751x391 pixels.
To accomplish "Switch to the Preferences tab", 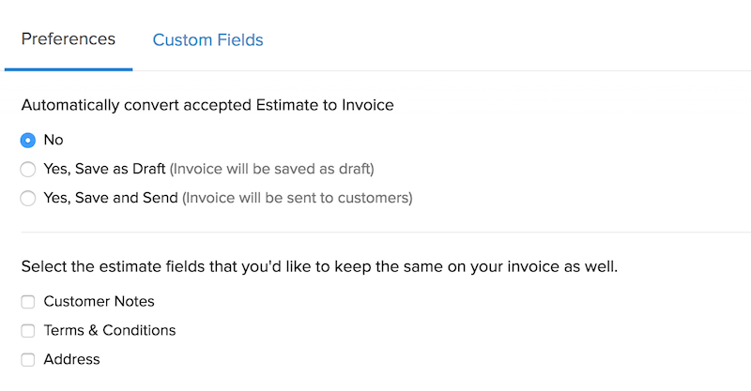I will (x=69, y=39).
